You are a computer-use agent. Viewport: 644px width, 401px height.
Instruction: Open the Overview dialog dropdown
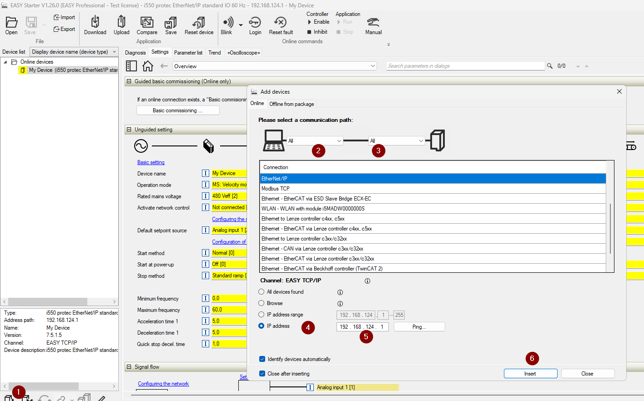click(x=275, y=66)
